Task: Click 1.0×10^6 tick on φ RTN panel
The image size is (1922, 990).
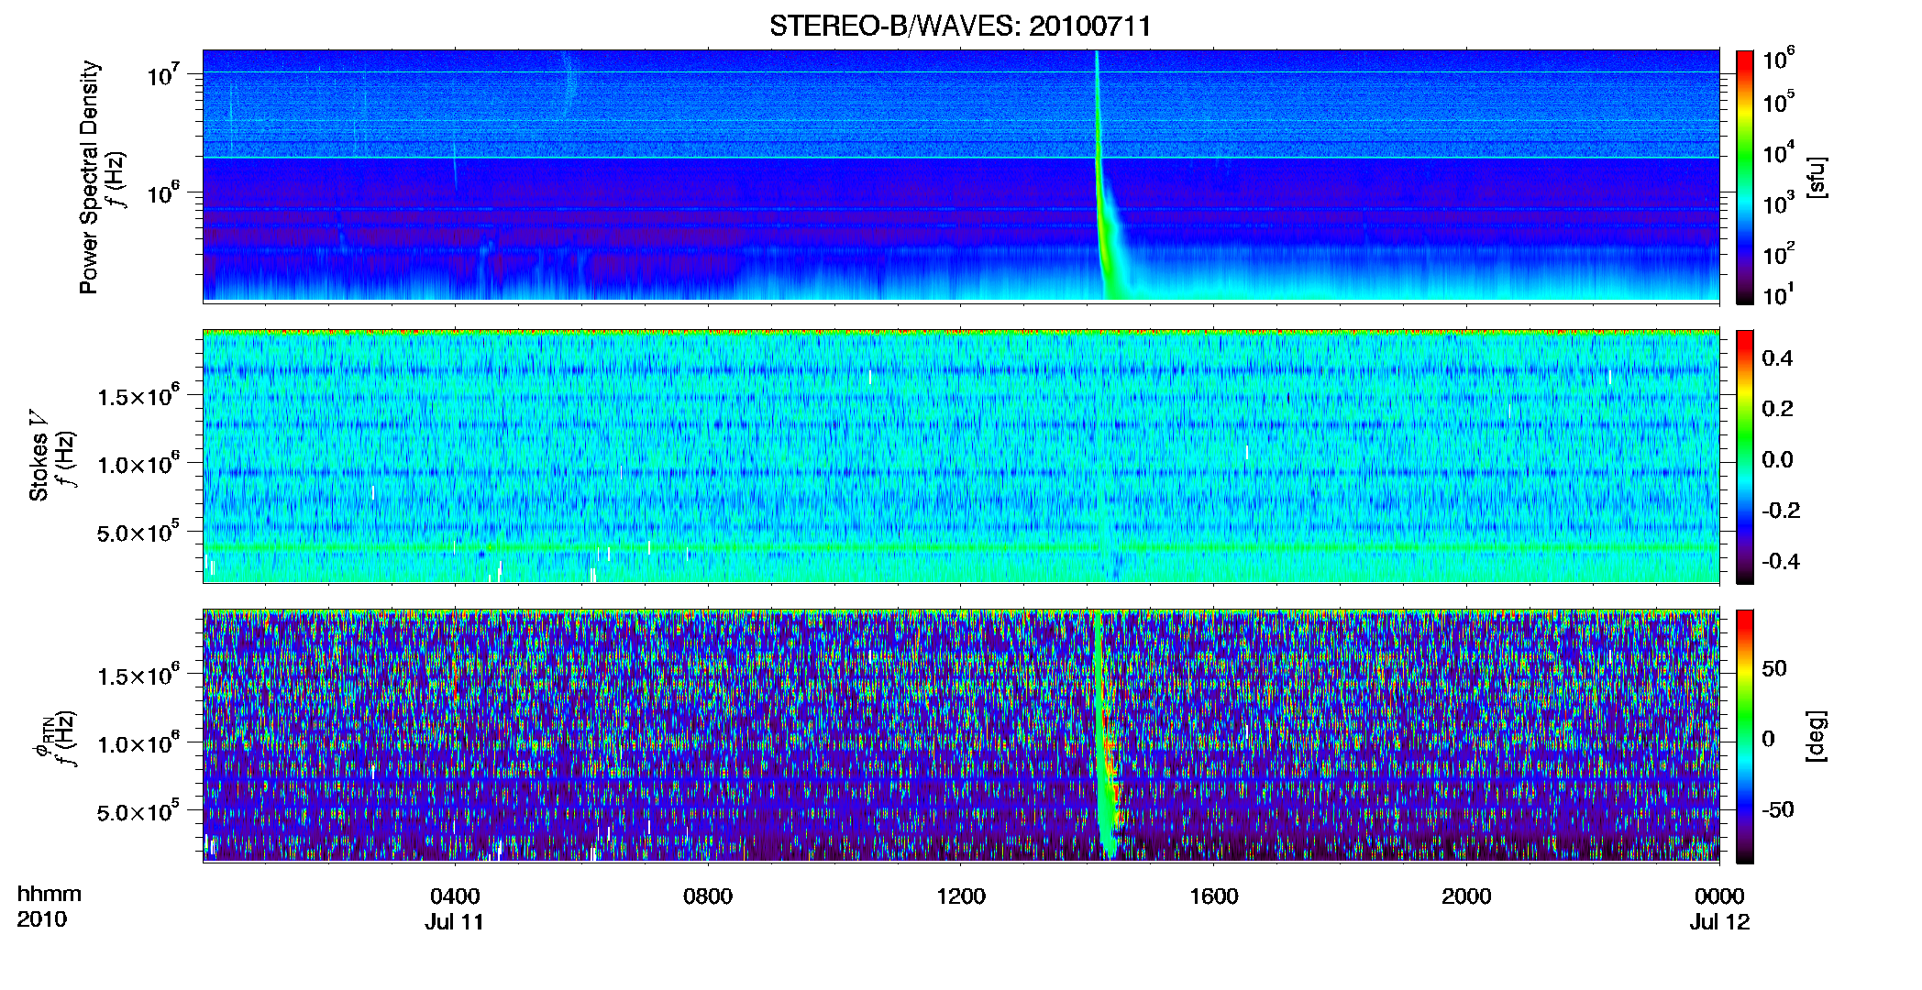Action: [x=138, y=743]
